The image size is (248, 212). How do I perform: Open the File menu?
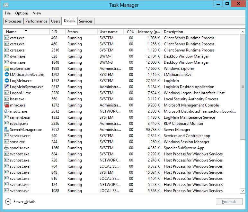click(8, 13)
